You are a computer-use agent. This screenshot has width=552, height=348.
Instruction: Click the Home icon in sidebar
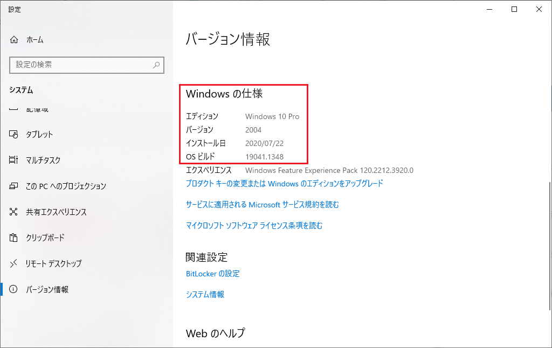click(14, 40)
